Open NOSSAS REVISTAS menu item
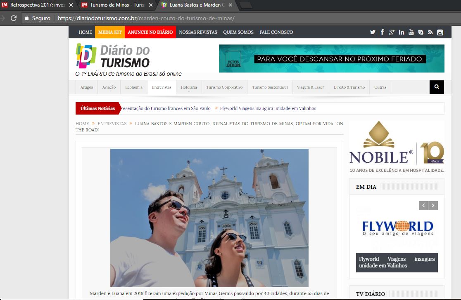The height and width of the screenshot is (300, 461). tap(198, 32)
